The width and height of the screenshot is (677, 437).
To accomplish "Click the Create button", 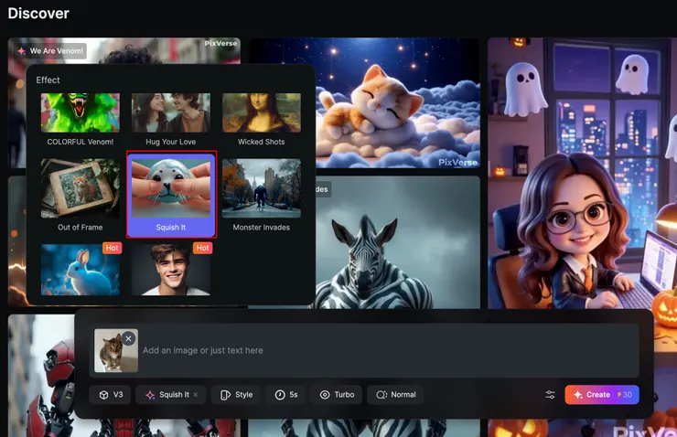I will coord(602,395).
